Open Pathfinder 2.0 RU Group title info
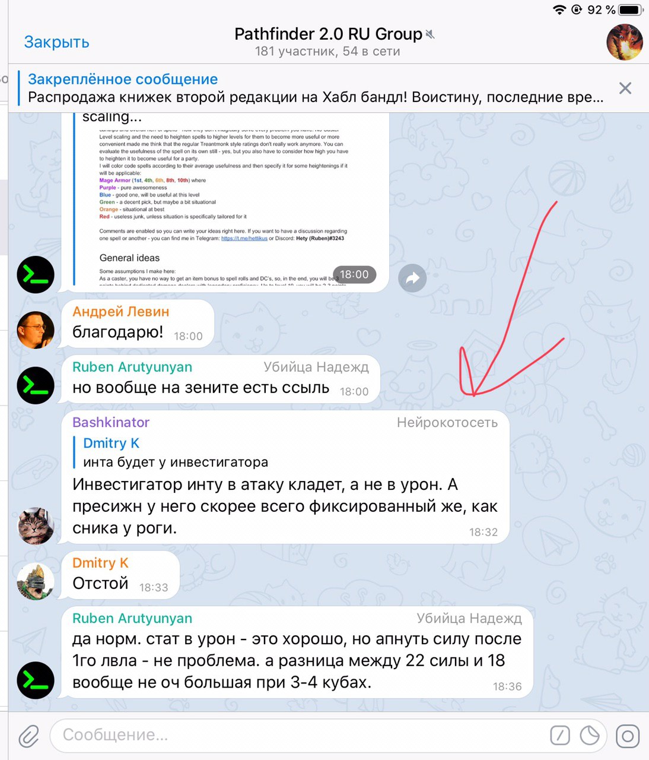The width and height of the screenshot is (649, 760). (x=328, y=34)
